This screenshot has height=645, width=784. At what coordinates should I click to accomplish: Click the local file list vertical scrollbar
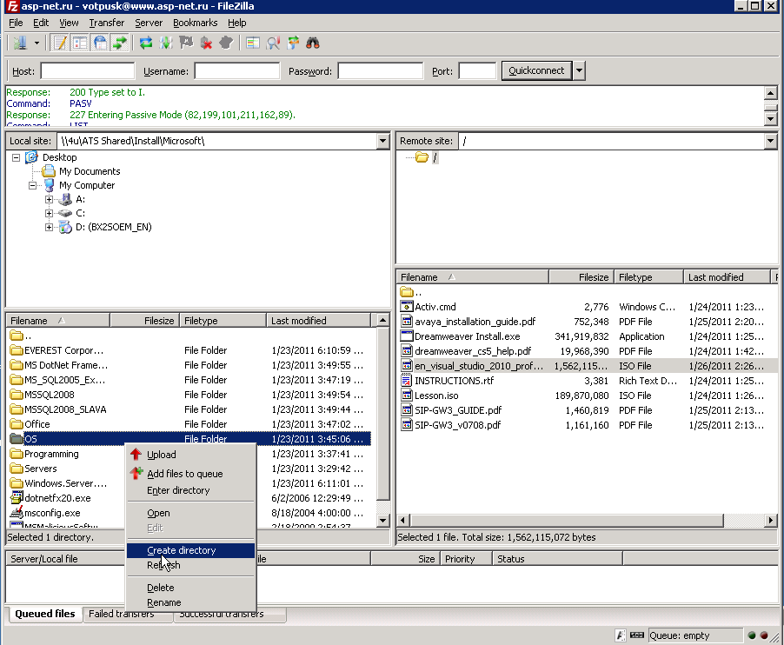383,420
